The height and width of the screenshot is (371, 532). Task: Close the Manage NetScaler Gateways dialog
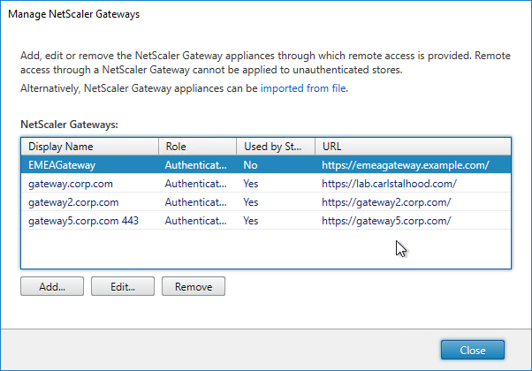[x=472, y=350]
